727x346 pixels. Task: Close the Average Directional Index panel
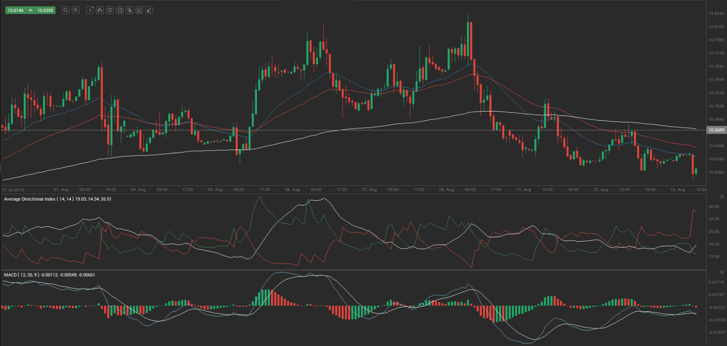coord(722,196)
